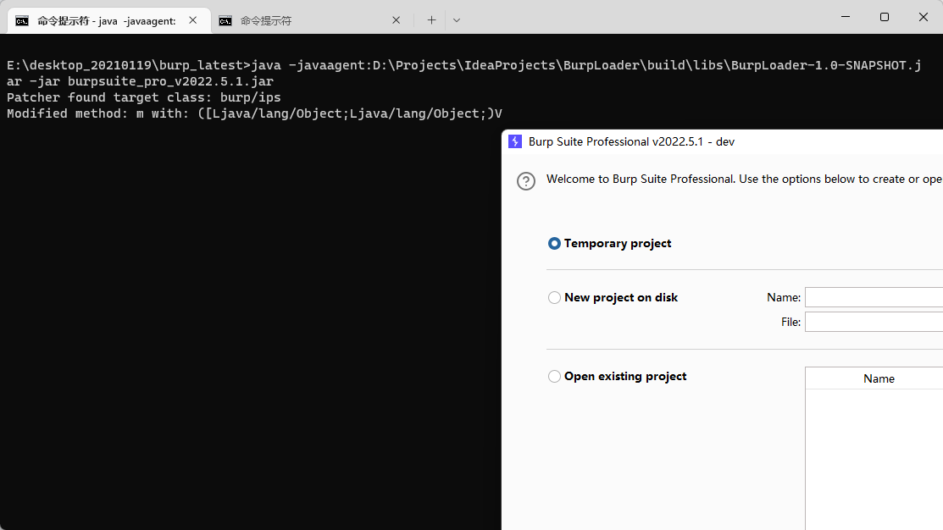Click the second tab's cmd icon
This screenshot has height=530, width=943.
[x=225, y=20]
